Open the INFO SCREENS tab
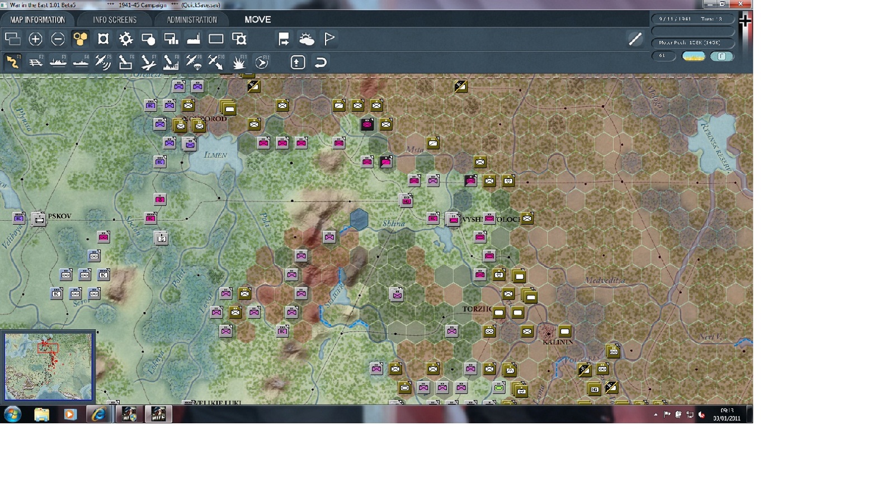Viewport: 886px width, 498px height. tap(115, 20)
